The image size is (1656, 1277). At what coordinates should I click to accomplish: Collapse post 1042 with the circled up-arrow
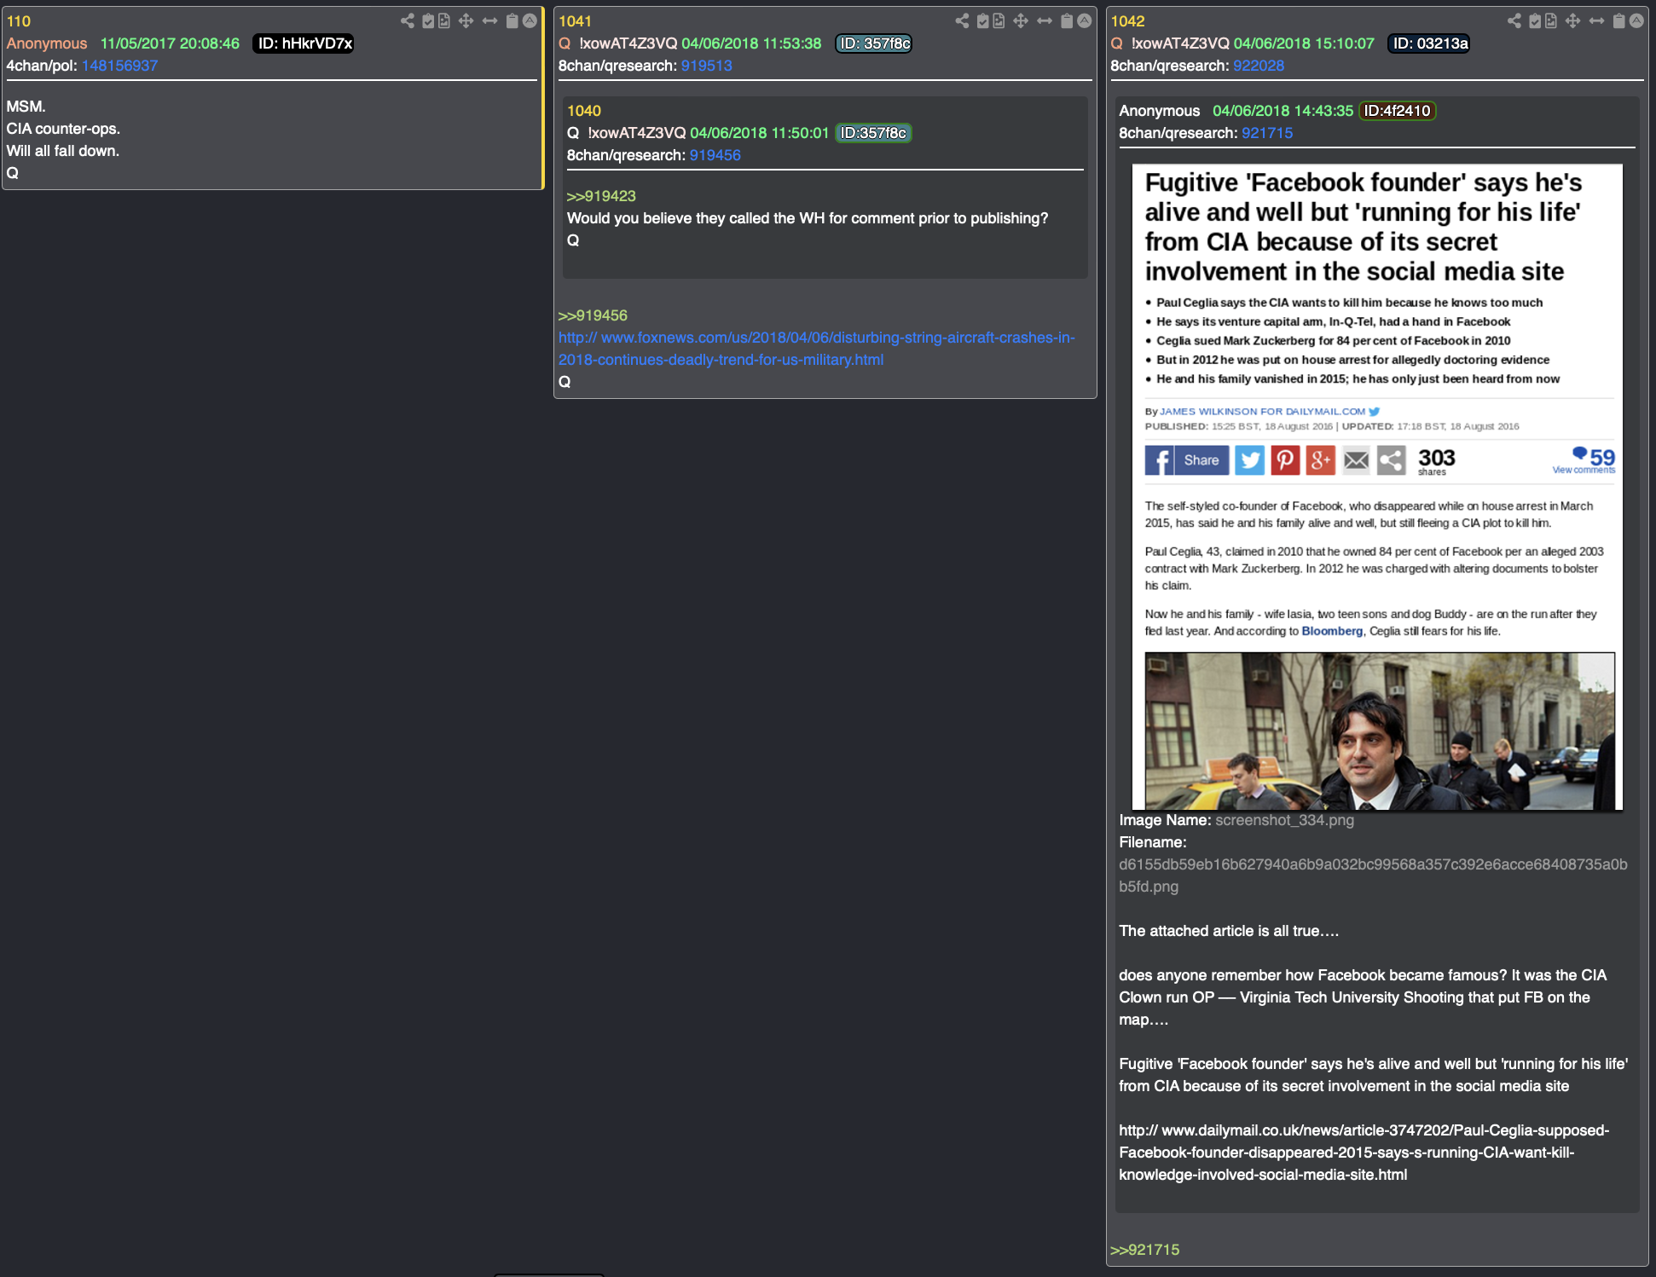[x=1636, y=20]
